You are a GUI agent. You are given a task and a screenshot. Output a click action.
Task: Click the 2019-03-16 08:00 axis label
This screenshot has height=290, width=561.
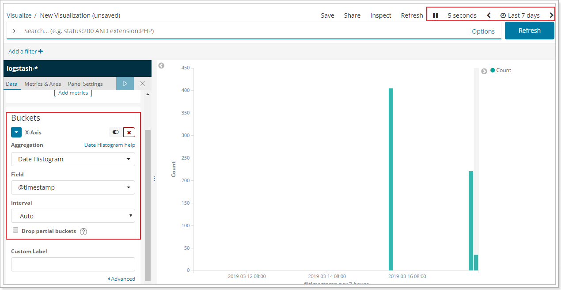coord(407,276)
